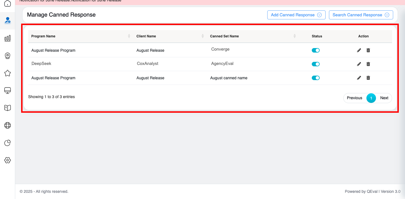Select the user management sidebar icon
Viewport: 405px width, 199px height.
[x=8, y=20]
